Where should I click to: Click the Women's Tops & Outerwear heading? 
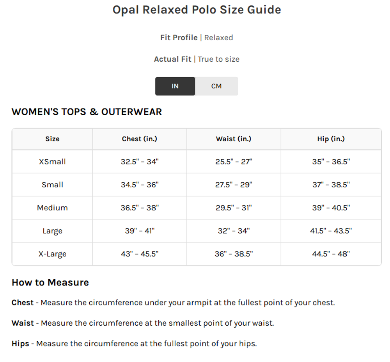click(87, 112)
